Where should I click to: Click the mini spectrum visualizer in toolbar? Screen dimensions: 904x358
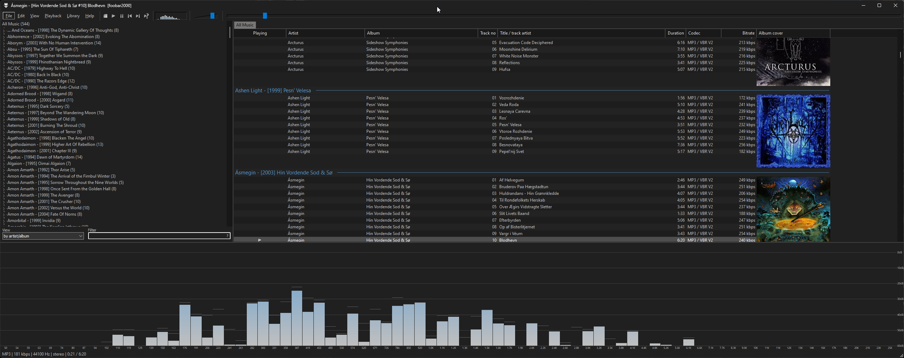click(x=171, y=16)
